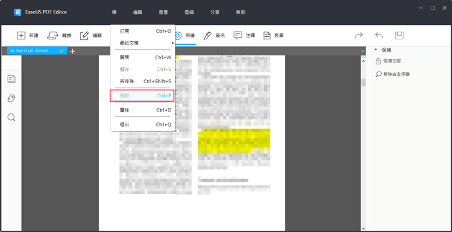Choose 列印 Ctrl+P print entry
Image resolution: width=452 pixels, height=232 pixels.
pyautogui.click(x=142, y=95)
